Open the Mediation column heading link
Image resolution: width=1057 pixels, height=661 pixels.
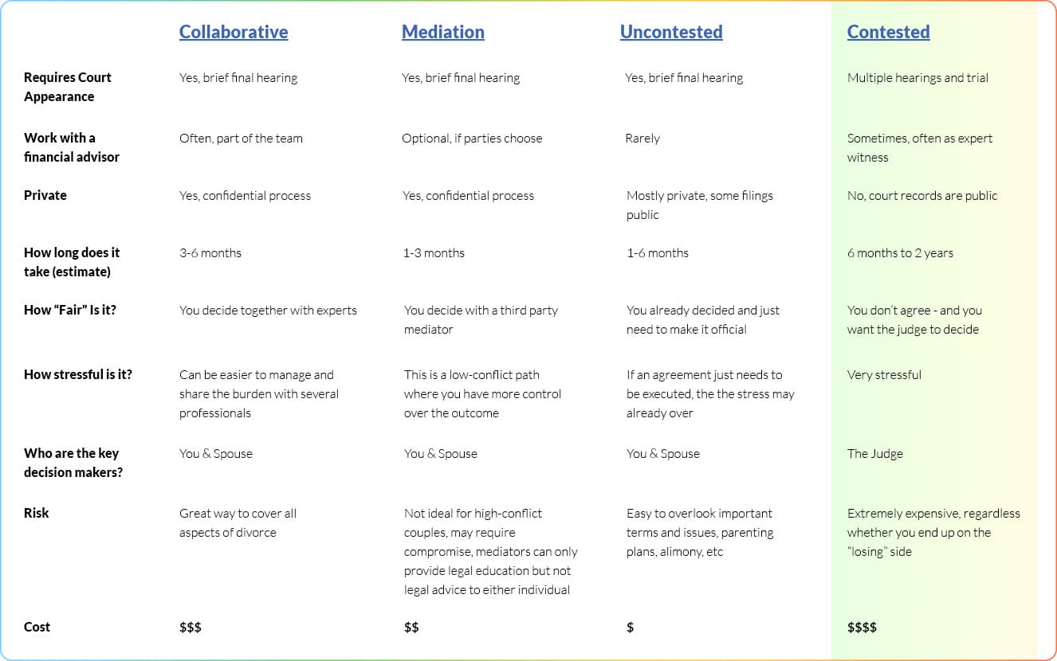442,32
